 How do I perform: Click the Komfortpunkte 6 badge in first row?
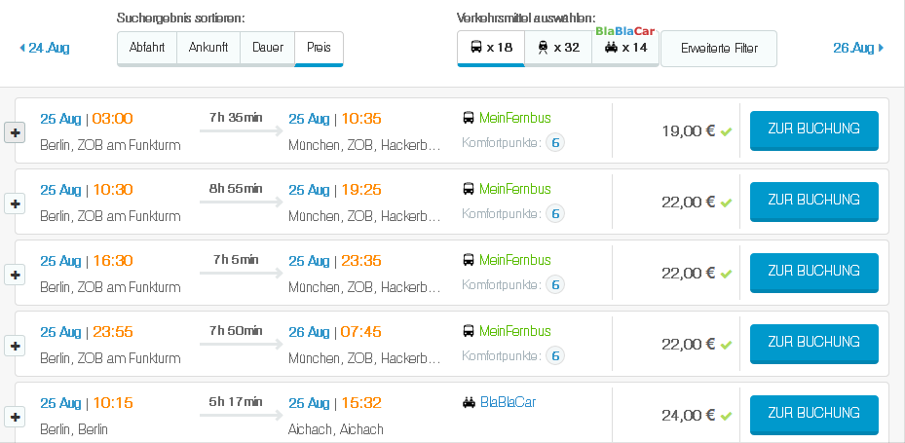coord(555,143)
